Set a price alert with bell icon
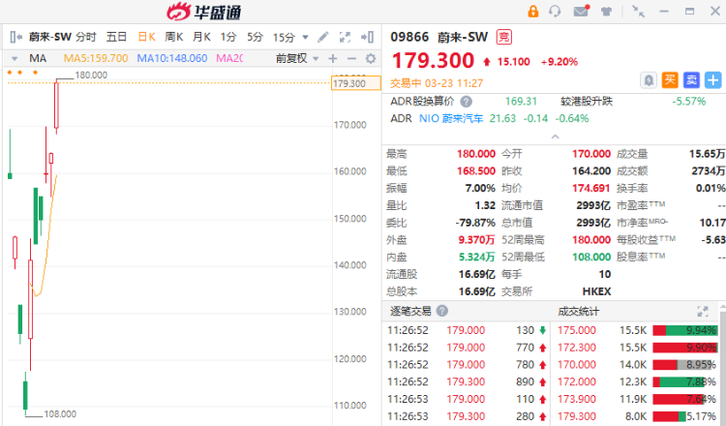This screenshot has height=426, width=726. point(648,80)
